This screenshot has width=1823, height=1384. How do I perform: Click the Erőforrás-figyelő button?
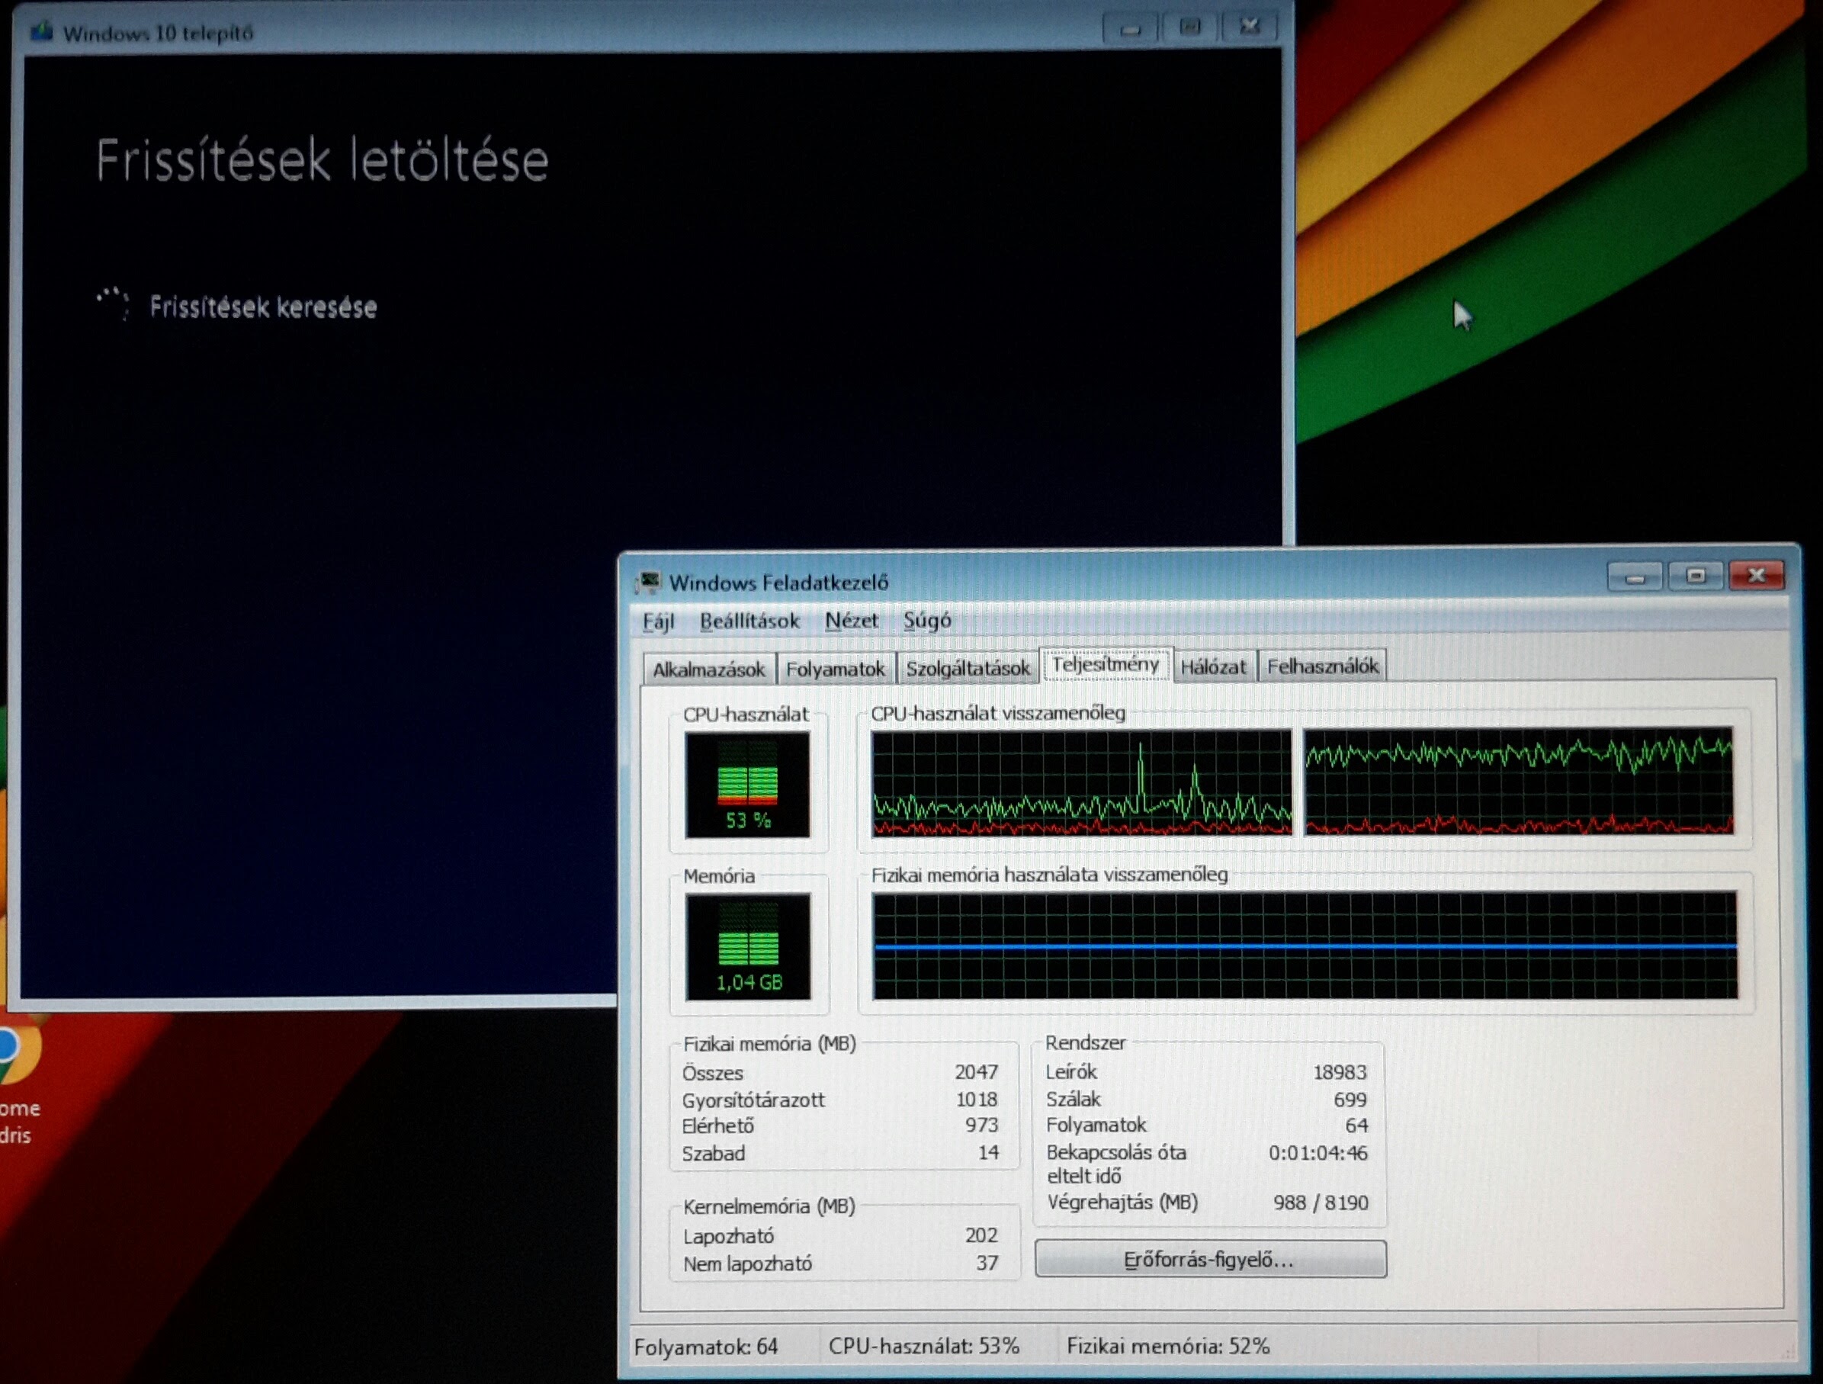[1210, 1260]
